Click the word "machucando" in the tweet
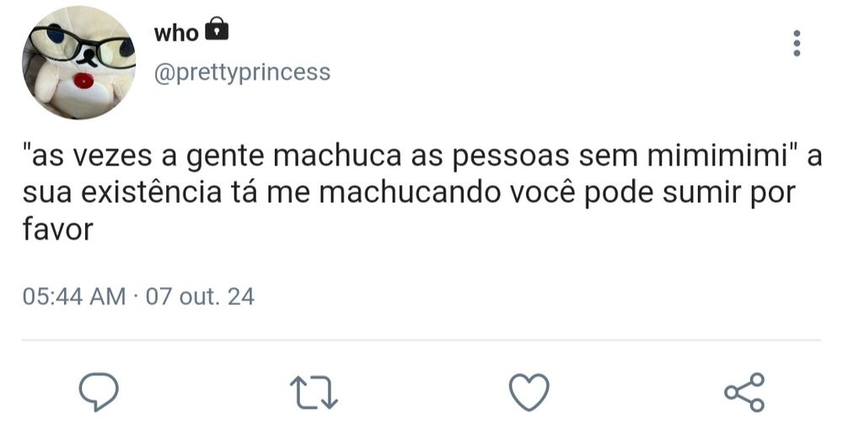Image resolution: width=843 pixels, height=434 pixels. coord(413,194)
